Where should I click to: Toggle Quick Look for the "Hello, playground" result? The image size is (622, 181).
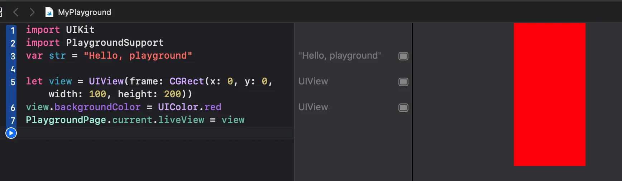[x=403, y=56]
